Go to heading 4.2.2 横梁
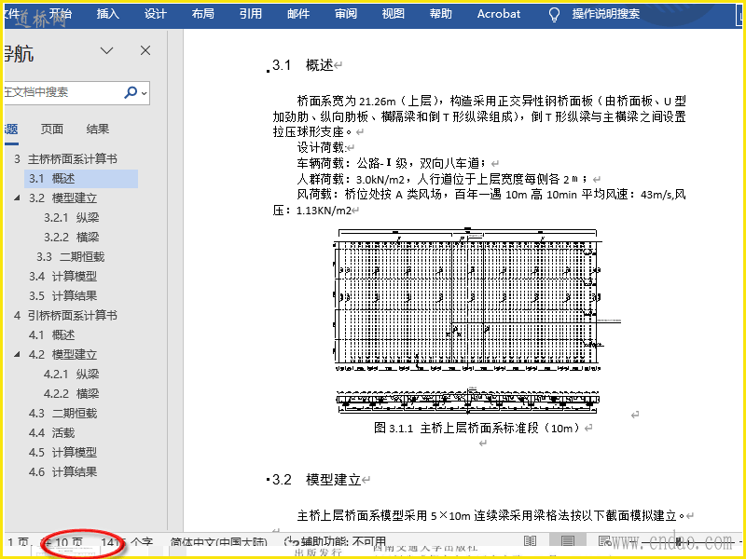746x559 pixels. [x=72, y=393]
